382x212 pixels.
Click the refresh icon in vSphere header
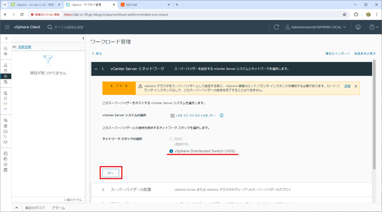pos(276,27)
